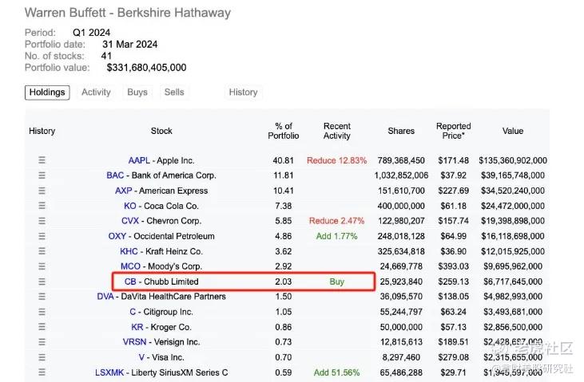Open the KR - Kroger Co. link
This screenshot has height=382, width=584.
(x=161, y=327)
